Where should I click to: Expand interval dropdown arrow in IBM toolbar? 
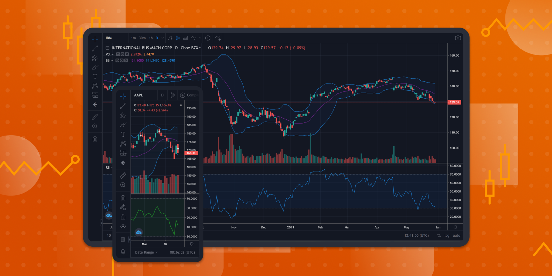coord(162,38)
